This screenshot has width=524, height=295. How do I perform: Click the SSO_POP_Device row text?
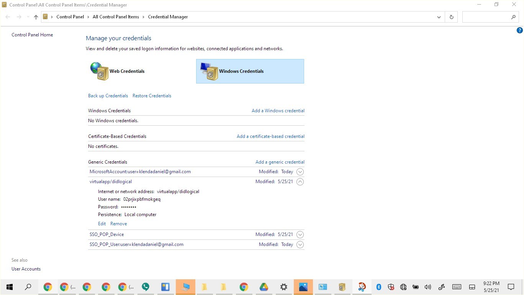point(107,234)
